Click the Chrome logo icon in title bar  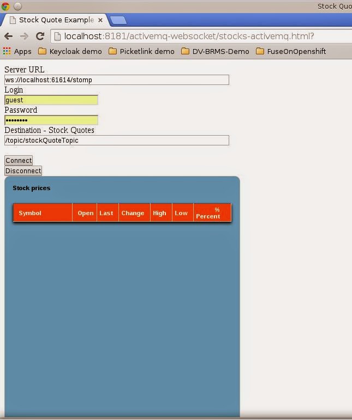5,6
